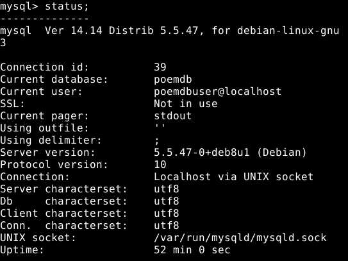Click the Using delimiter semicolon value
The height and width of the screenshot is (261, 348).
coord(157,141)
